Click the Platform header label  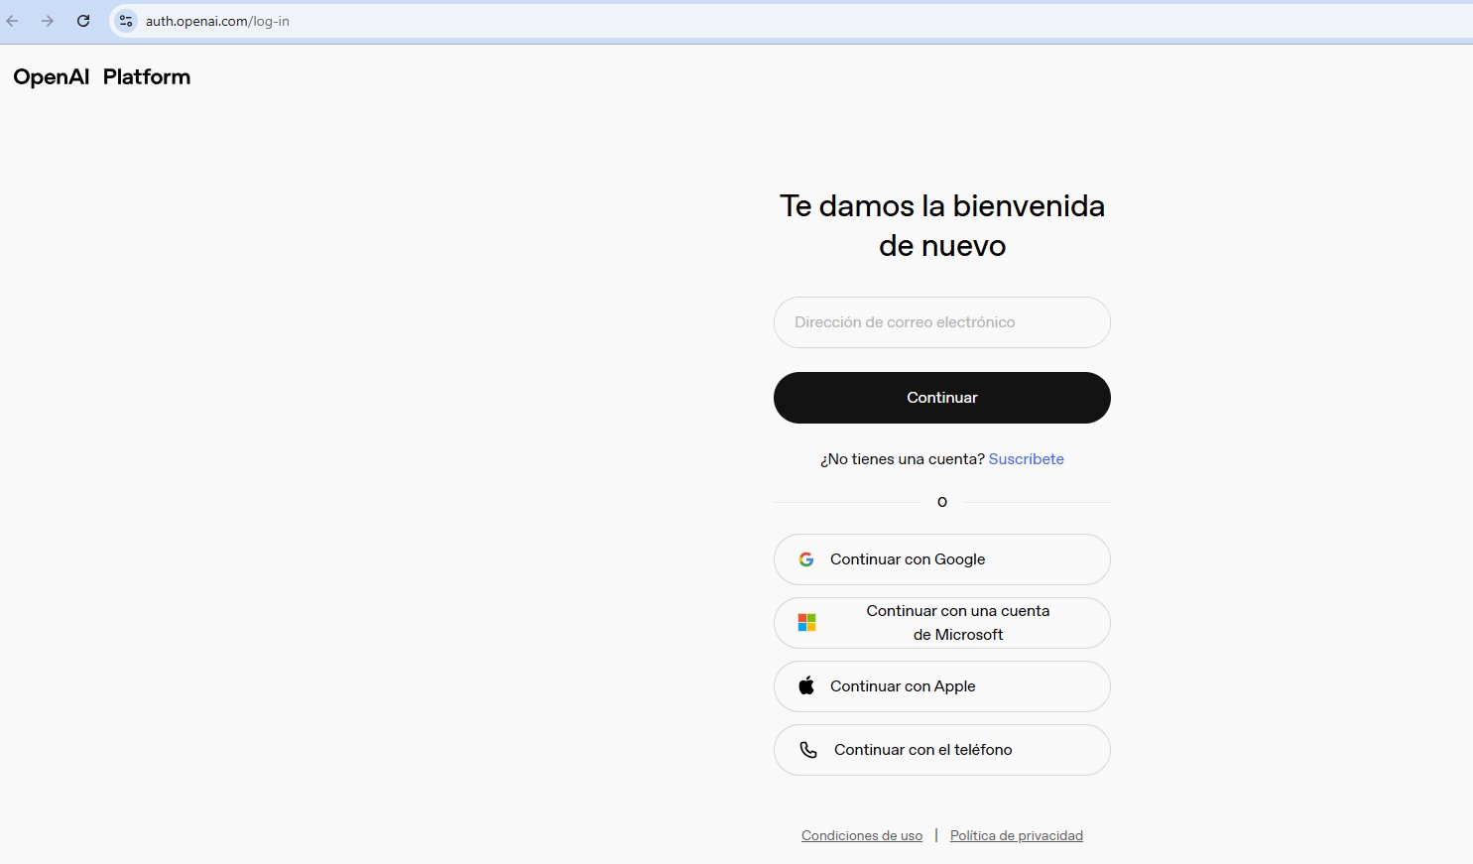(147, 77)
